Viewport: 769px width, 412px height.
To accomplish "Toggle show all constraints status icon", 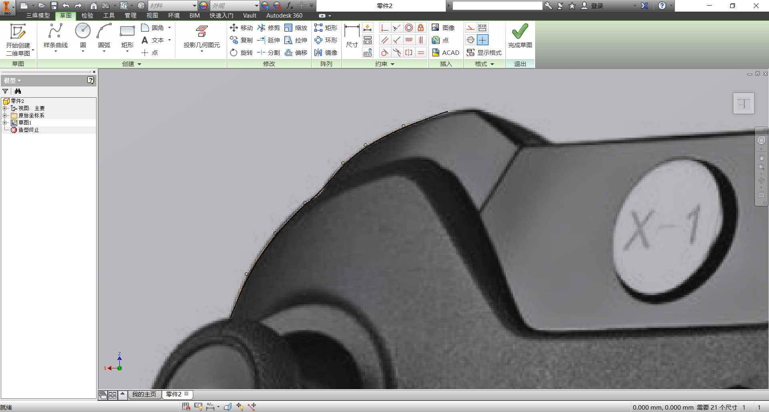I will coord(198,407).
